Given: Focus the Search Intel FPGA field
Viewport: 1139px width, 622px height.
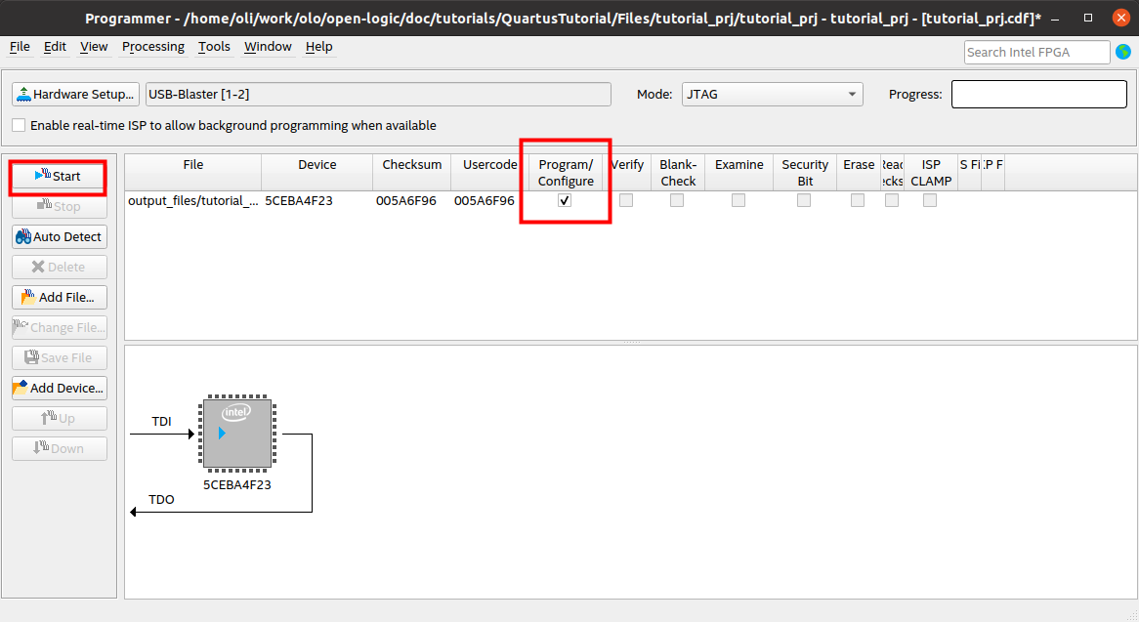Looking at the screenshot, I should (1036, 53).
